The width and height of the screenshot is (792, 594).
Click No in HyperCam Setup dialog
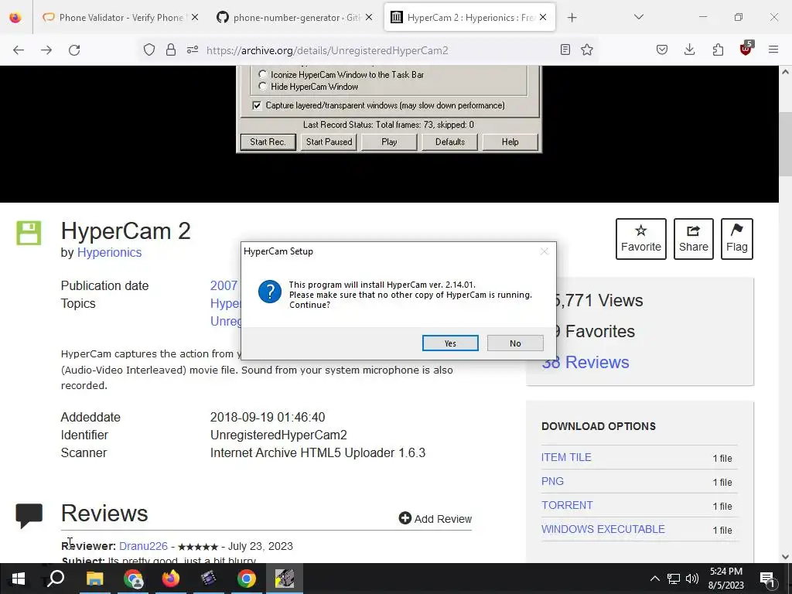pos(514,343)
